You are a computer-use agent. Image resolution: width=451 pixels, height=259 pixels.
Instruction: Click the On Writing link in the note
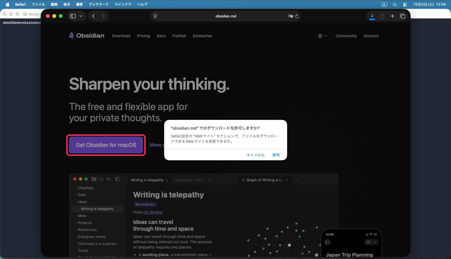153,212
